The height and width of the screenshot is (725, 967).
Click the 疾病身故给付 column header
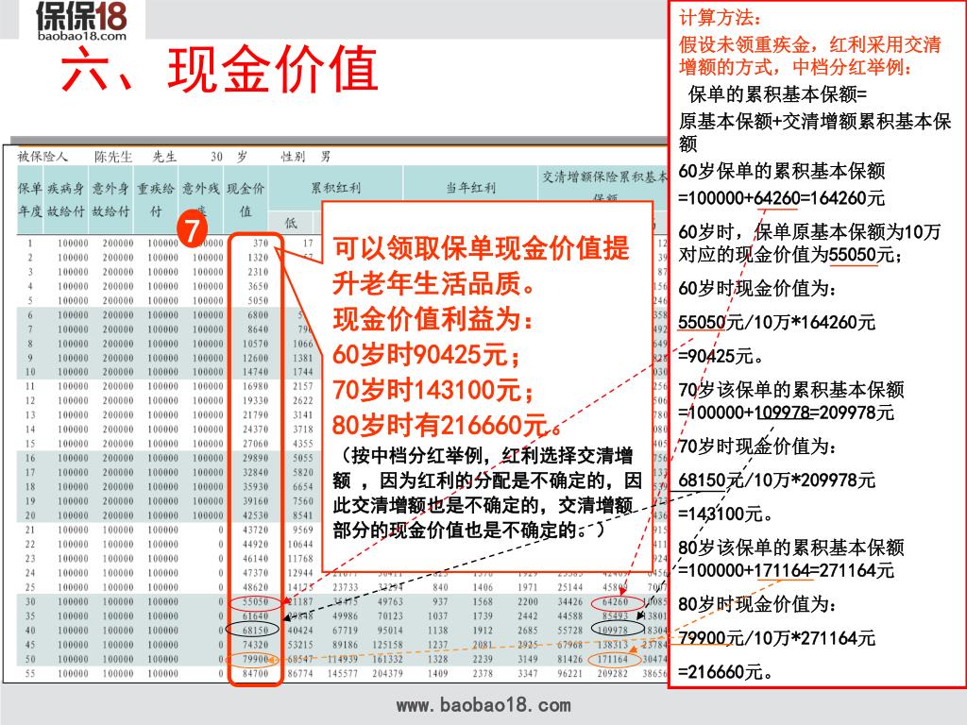66,200
